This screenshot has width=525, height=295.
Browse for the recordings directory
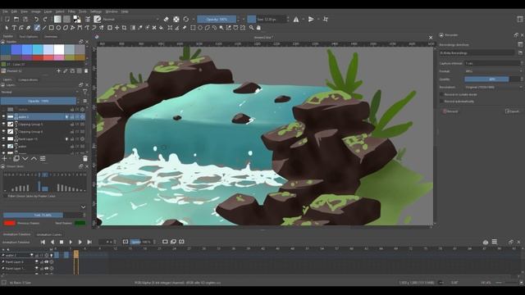click(520, 52)
